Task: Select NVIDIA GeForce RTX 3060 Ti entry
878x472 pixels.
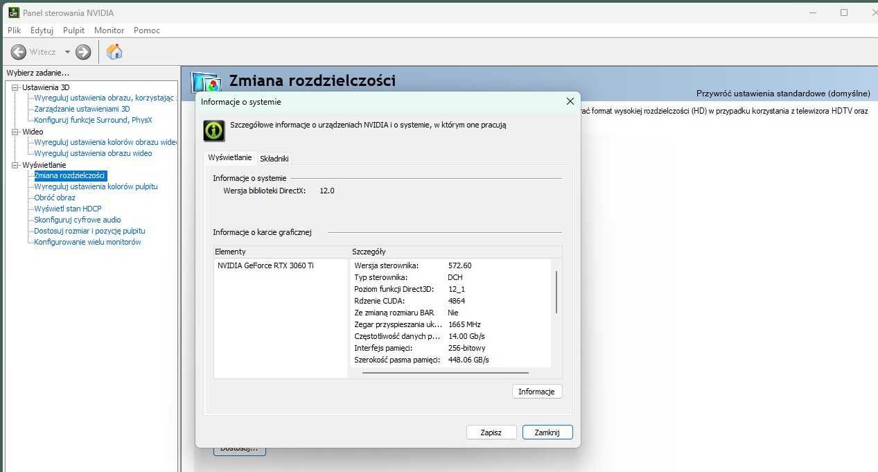Action: coord(265,265)
